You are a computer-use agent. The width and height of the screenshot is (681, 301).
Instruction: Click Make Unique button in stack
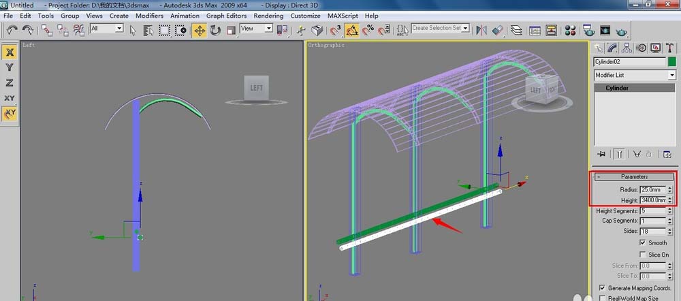coord(637,154)
